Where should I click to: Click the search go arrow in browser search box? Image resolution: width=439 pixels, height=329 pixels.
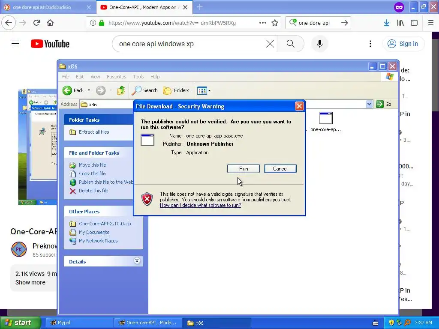(345, 23)
